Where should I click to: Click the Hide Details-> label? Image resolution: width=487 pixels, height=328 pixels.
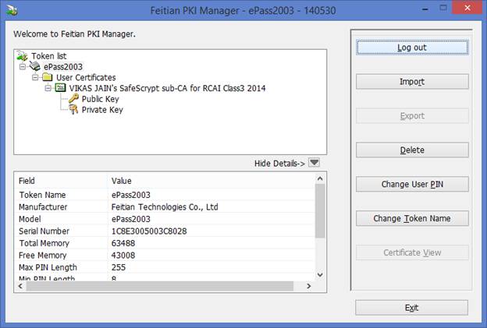pos(279,164)
